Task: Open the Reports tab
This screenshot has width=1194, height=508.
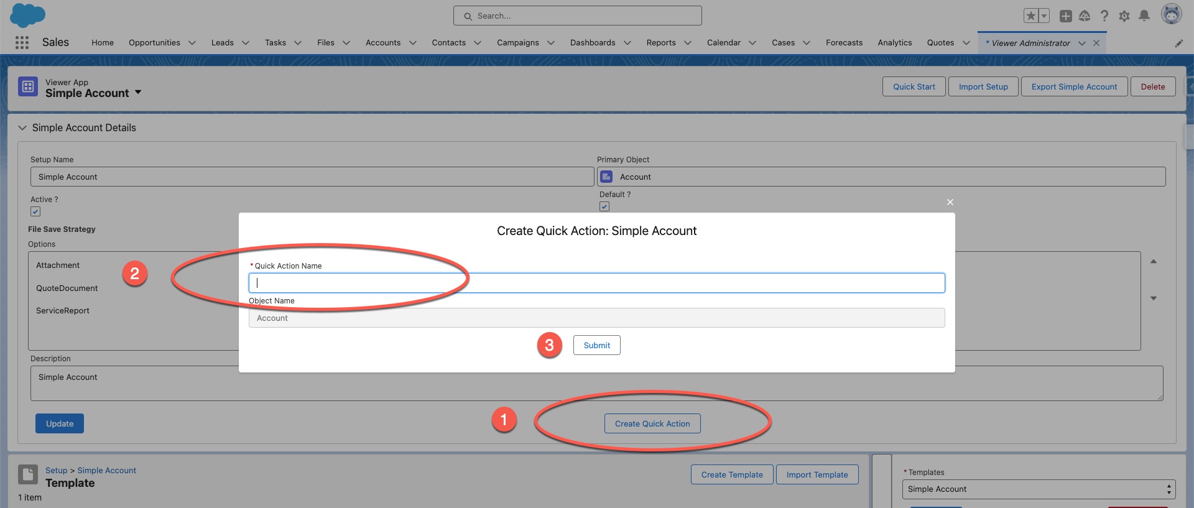Action: pos(661,43)
